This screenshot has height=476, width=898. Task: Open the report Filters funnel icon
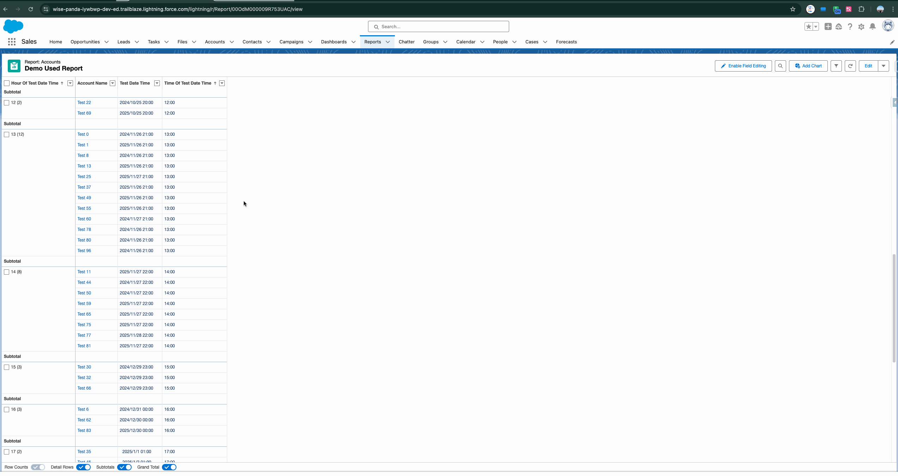click(x=836, y=66)
